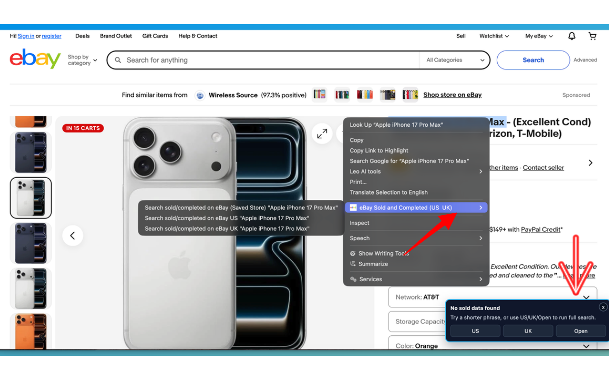
Task: Click the "Find similar items from" text
Action: coord(155,95)
